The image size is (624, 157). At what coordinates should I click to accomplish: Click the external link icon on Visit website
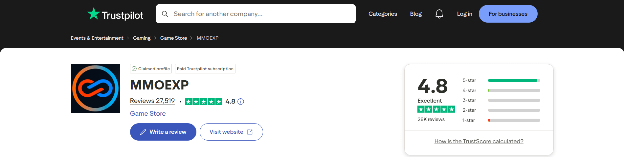pos(250,132)
